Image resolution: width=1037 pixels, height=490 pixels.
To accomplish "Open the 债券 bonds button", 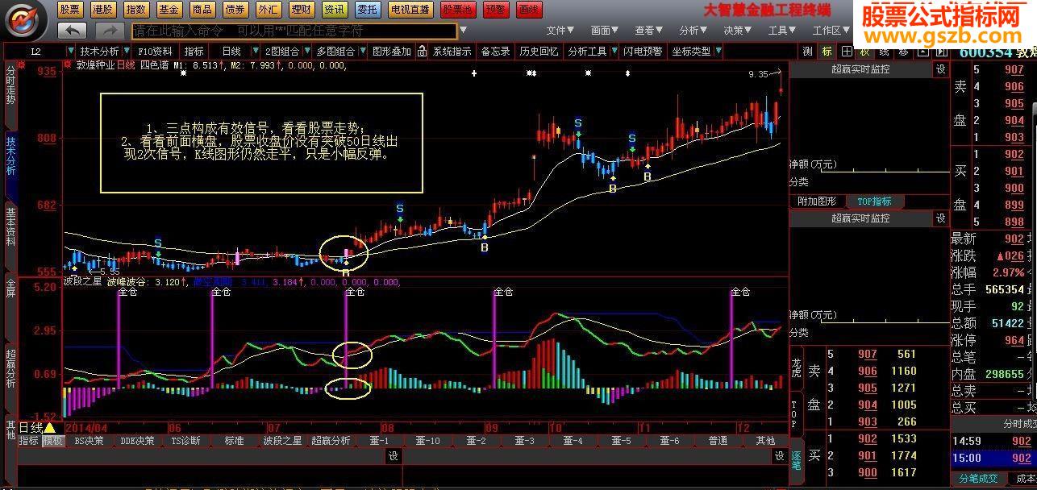I will [x=235, y=10].
